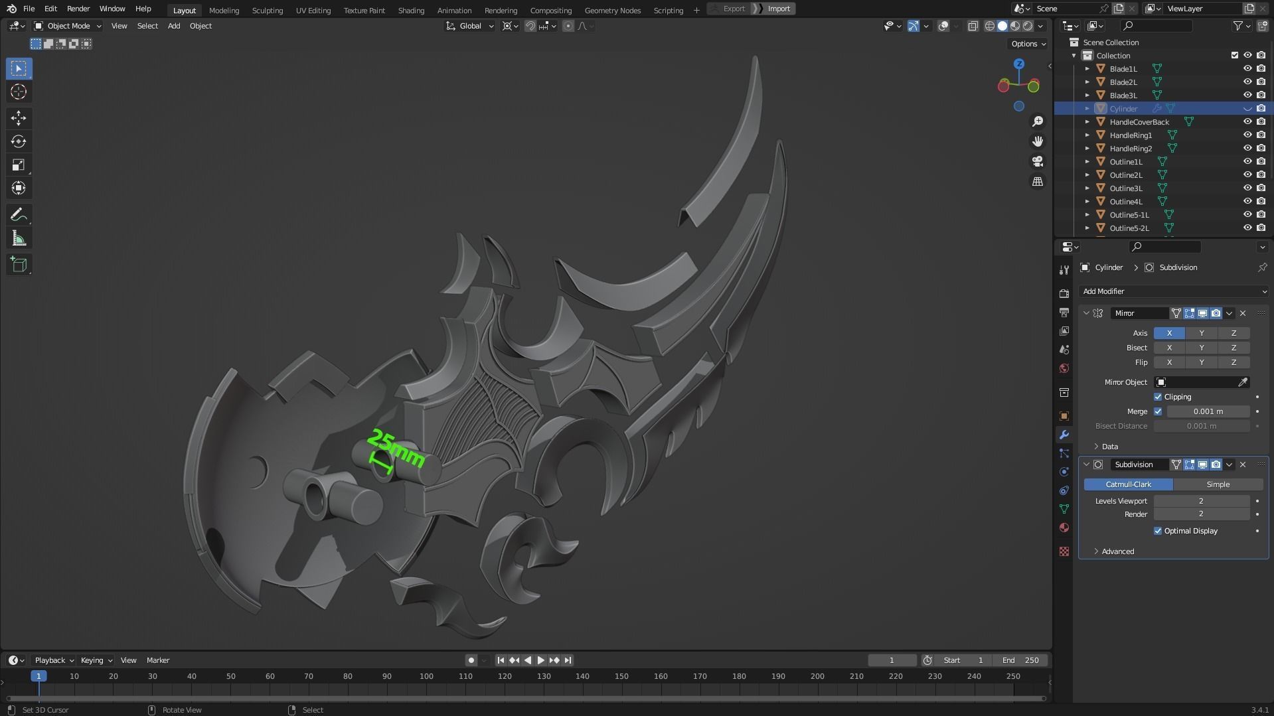This screenshot has height=716, width=1274.
Task: Open the Object Mode dropdown
Action: click(x=68, y=26)
